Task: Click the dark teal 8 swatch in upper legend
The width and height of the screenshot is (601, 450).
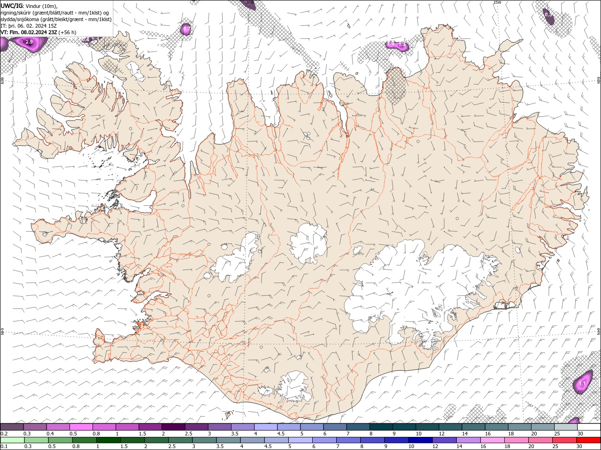Action: (380, 427)
